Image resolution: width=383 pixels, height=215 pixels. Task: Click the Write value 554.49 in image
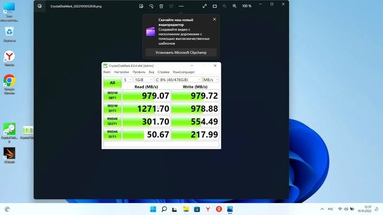click(x=205, y=121)
